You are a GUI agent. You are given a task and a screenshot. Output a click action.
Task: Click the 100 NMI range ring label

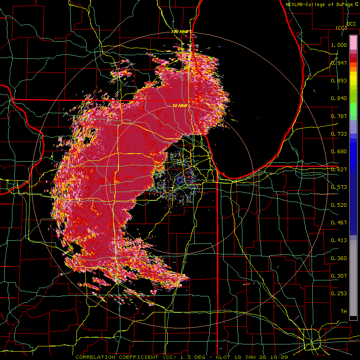pyautogui.click(x=180, y=32)
